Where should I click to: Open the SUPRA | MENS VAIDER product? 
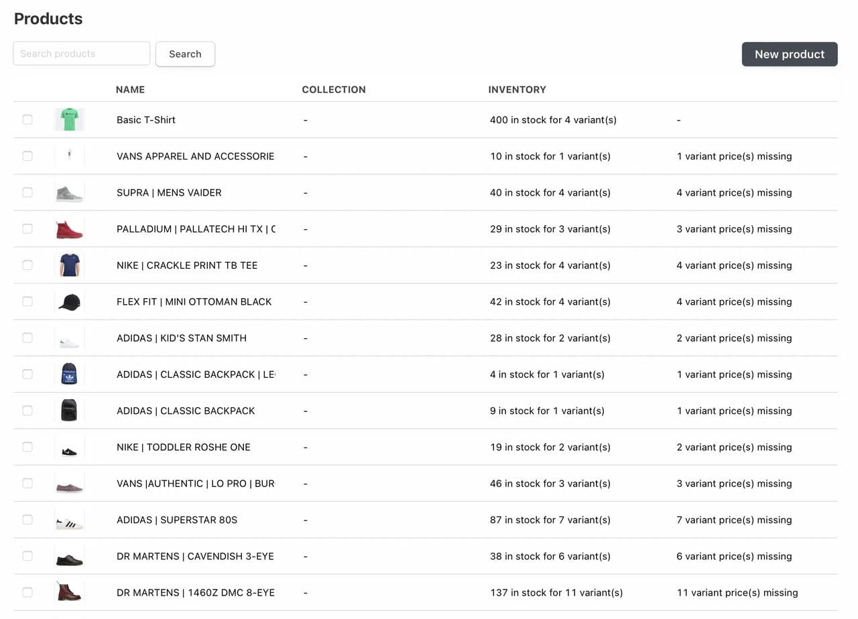point(169,192)
